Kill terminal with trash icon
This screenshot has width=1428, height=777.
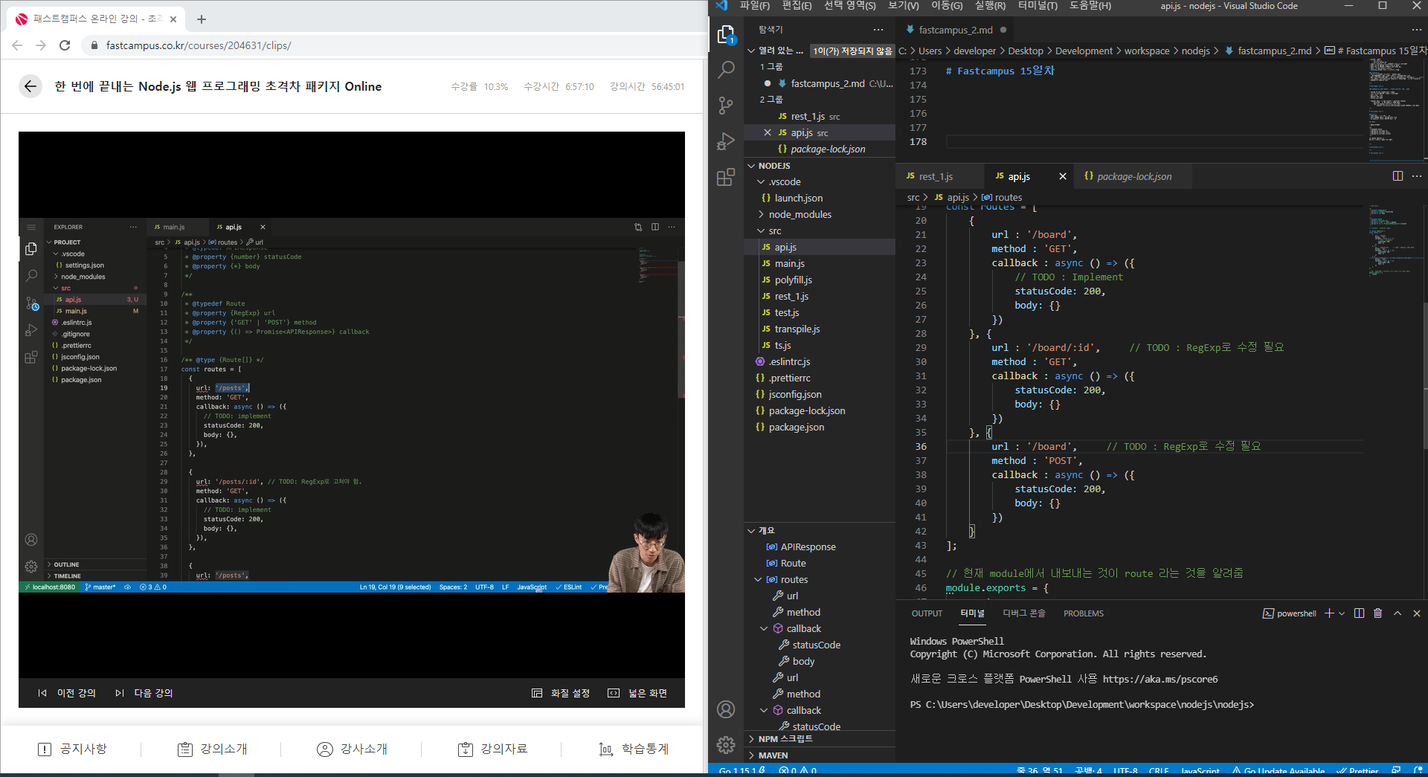[x=1378, y=613]
